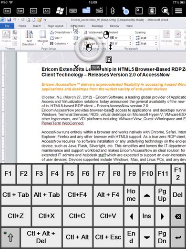Open the Columns dropdown
Image resolution: width=186 pixels, height=249 pixels.
pyautogui.click(x=59, y=44)
